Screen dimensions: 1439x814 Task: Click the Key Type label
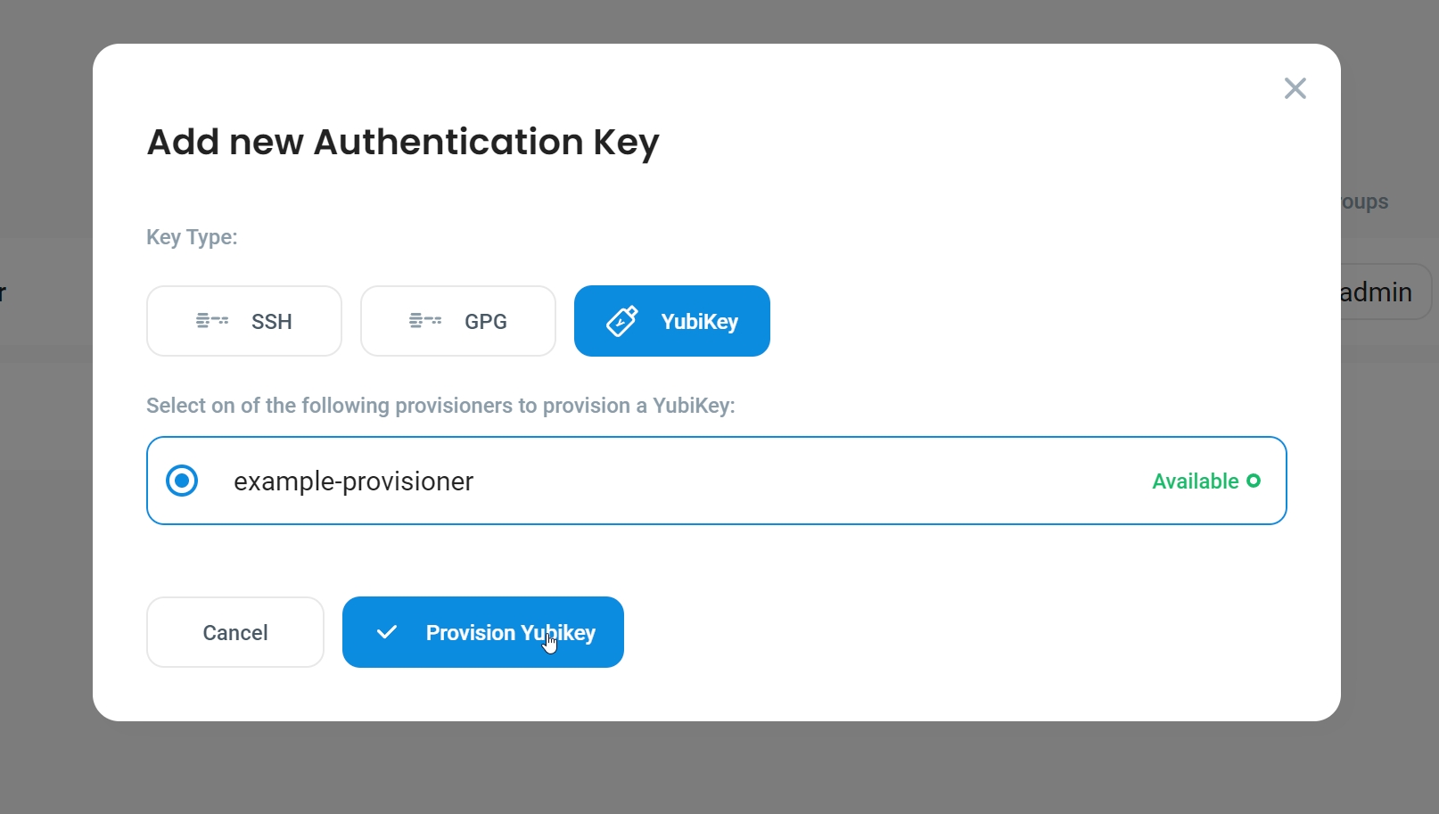pyautogui.click(x=192, y=237)
